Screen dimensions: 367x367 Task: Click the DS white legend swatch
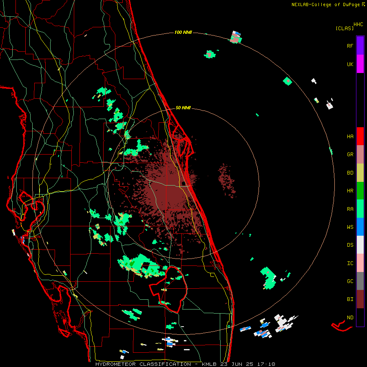pos(360,245)
